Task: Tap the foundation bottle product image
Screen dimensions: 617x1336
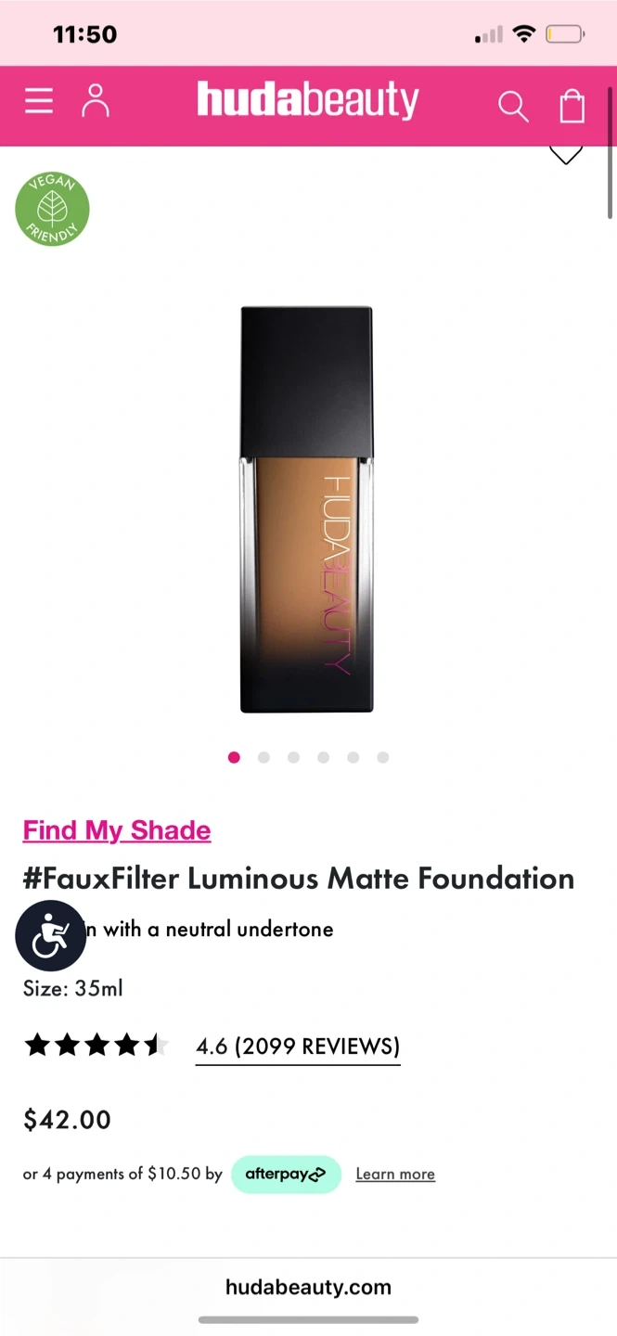Action: pyautogui.click(x=307, y=509)
